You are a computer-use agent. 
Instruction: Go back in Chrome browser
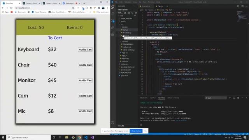[x=3, y=8]
